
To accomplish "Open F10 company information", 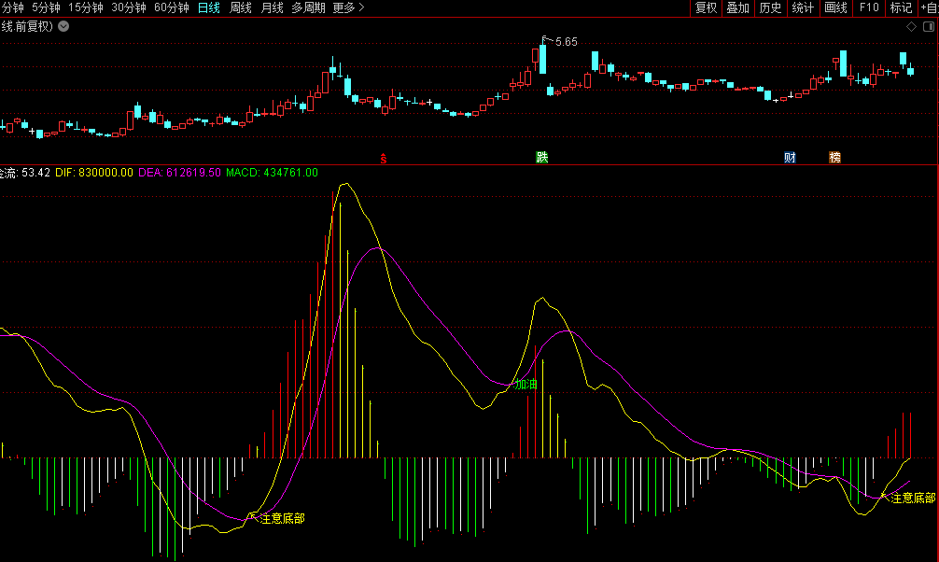I will [x=868, y=7].
